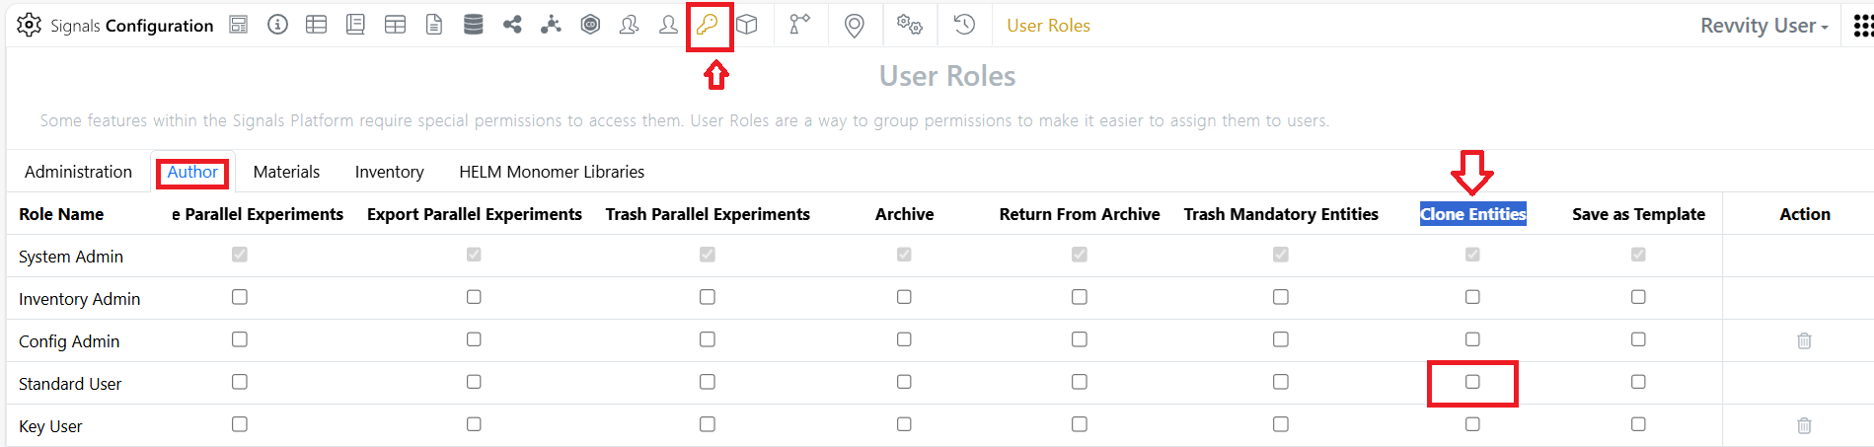
Task: Enable Clone Entities for Inventory Admin
Action: (1472, 297)
